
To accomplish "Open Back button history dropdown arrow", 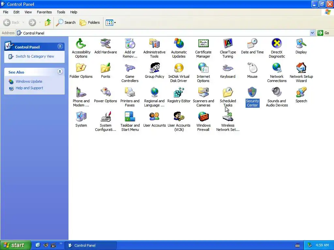I will [x=23, y=22].
